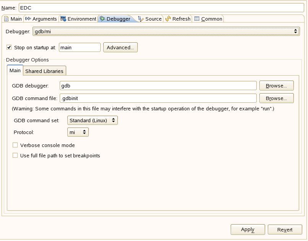Open GDB command set dropdown
Screen dimensions: 308x241
(x=92, y=120)
